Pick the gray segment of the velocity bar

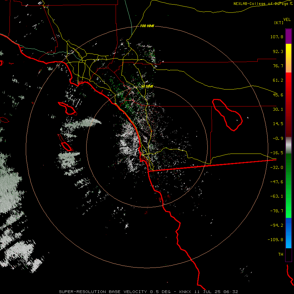click(x=288, y=145)
